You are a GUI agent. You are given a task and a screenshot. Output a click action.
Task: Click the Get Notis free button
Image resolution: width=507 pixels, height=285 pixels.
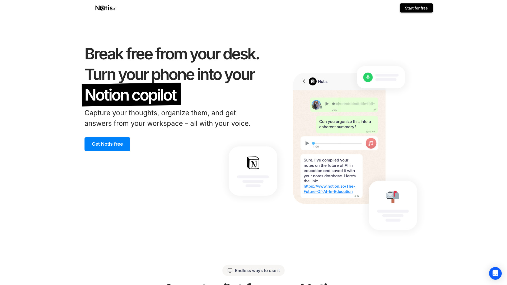click(107, 144)
